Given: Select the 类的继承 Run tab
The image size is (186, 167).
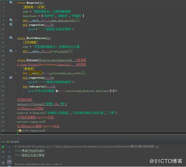Looking at the screenshot, I should [x=13, y=142].
